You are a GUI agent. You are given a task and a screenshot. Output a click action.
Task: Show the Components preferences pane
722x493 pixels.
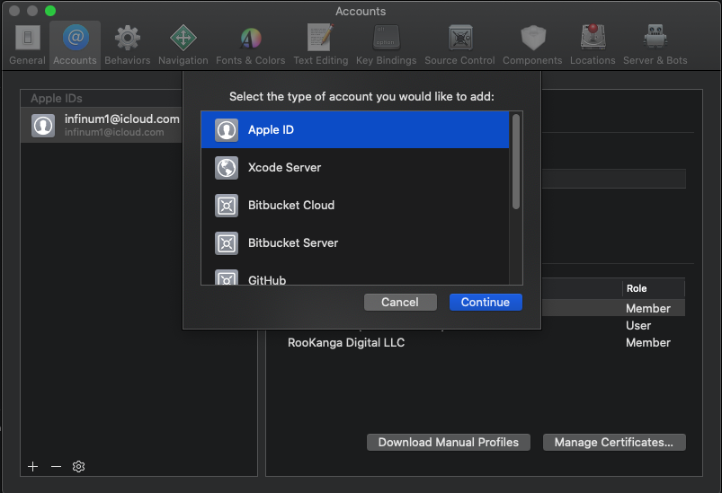(x=532, y=45)
